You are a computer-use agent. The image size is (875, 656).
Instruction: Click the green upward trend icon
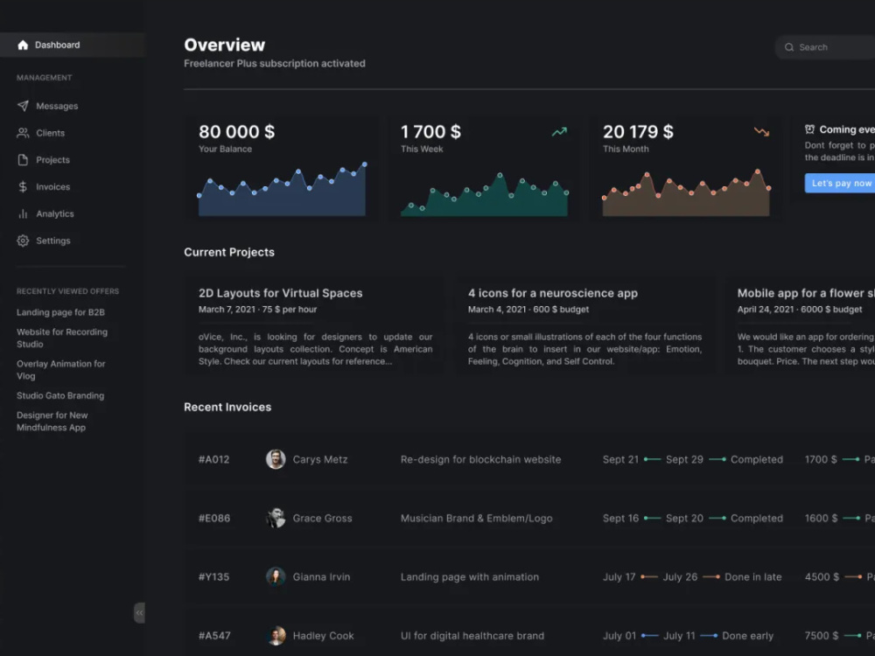tap(559, 132)
